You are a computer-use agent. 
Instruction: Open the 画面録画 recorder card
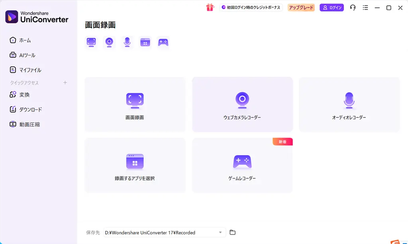point(135,104)
